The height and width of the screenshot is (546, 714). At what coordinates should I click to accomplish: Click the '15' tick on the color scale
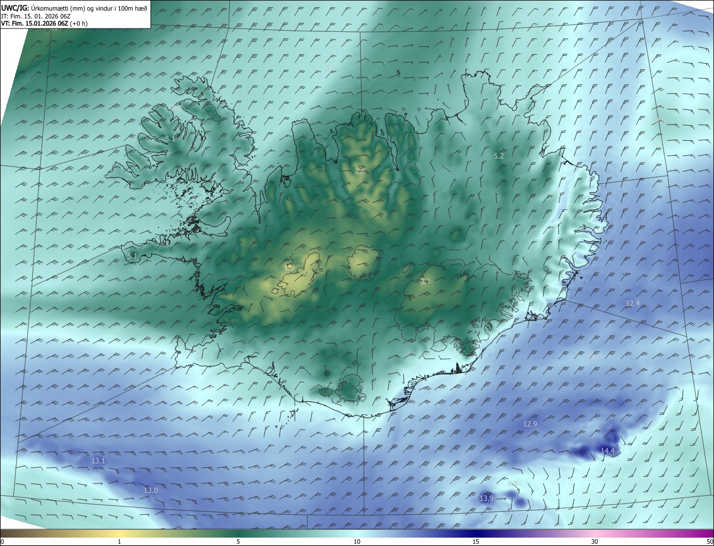(476, 542)
